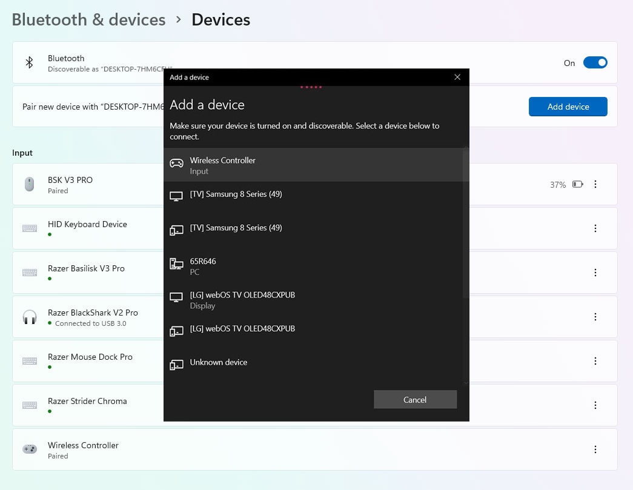Screen dimensions: 633x490
Task: Select Wireless Controller gamepad icon in dialog
Action: click(x=176, y=164)
